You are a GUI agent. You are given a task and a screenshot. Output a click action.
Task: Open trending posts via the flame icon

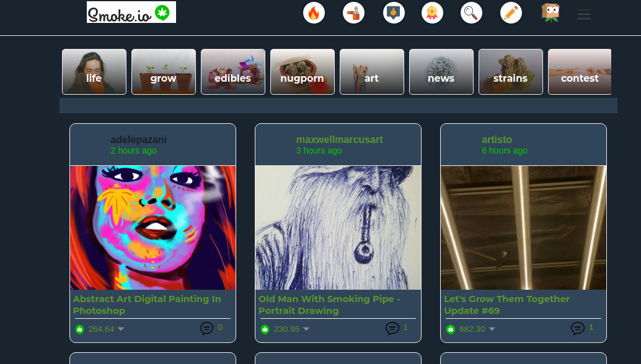point(314,12)
